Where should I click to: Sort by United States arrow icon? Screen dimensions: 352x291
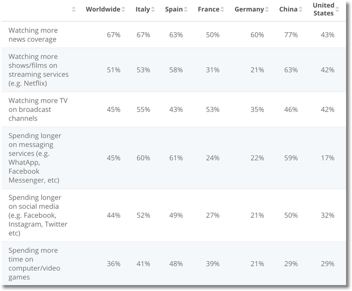337,9
